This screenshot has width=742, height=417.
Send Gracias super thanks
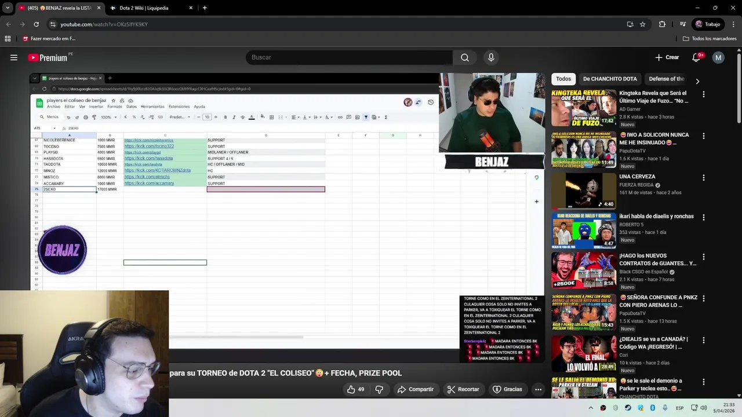(507, 389)
